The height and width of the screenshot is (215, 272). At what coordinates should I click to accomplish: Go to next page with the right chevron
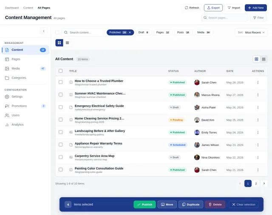coord(264,184)
